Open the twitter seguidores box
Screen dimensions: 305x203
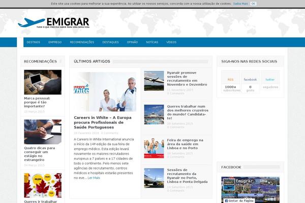tap(270, 80)
